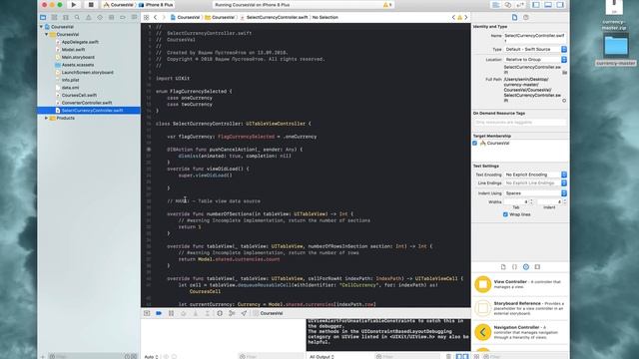This screenshot has height=359, width=639.
Task: Open the Test navigator diamond icon
Action: coord(100,18)
